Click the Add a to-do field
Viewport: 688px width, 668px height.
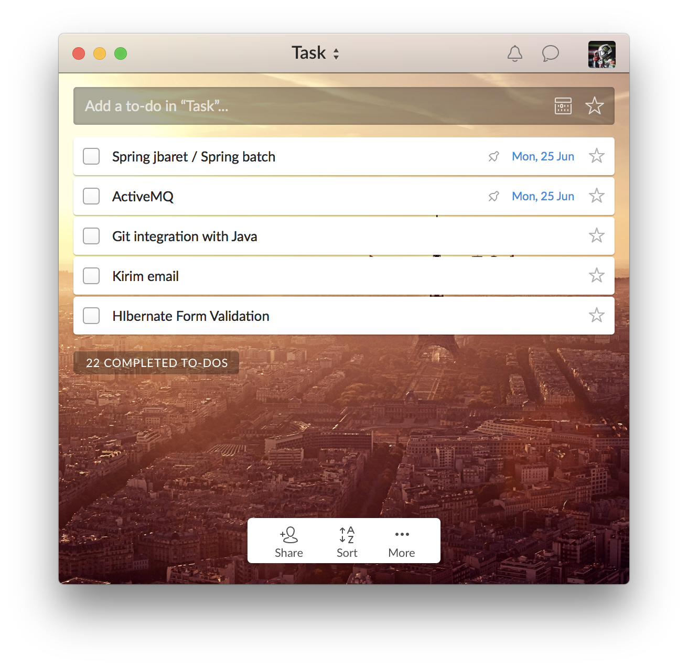coord(315,106)
